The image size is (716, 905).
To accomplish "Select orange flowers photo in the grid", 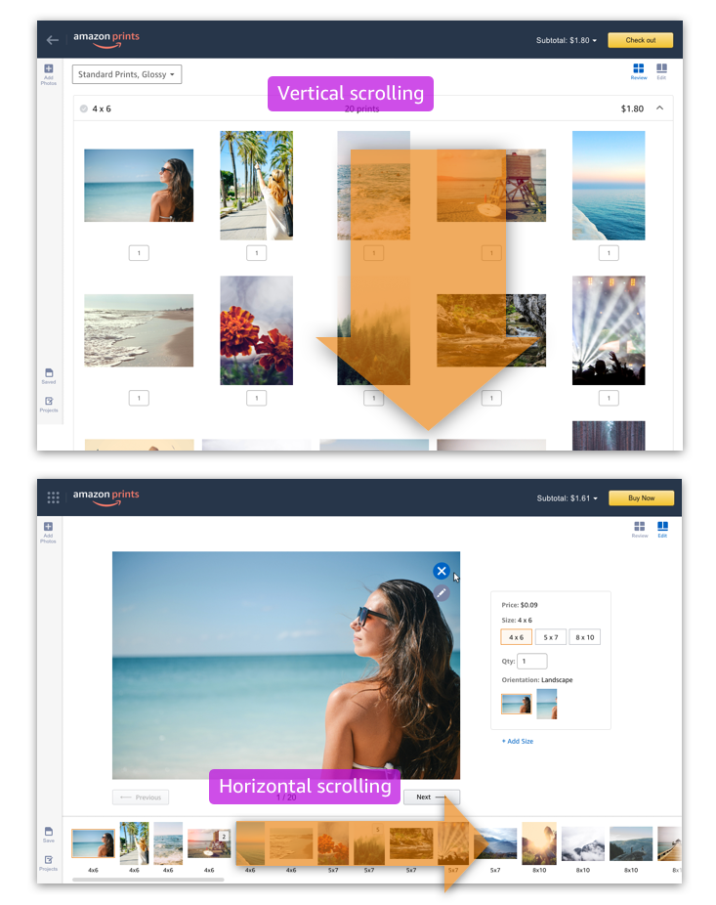I will [x=256, y=330].
